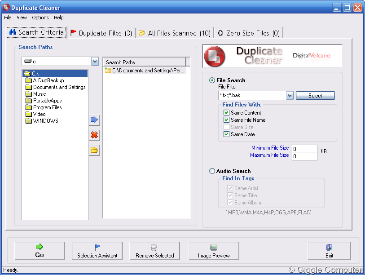Open the All Files Scanned (10) tab
This screenshot has height=275, width=365.
tap(175, 33)
